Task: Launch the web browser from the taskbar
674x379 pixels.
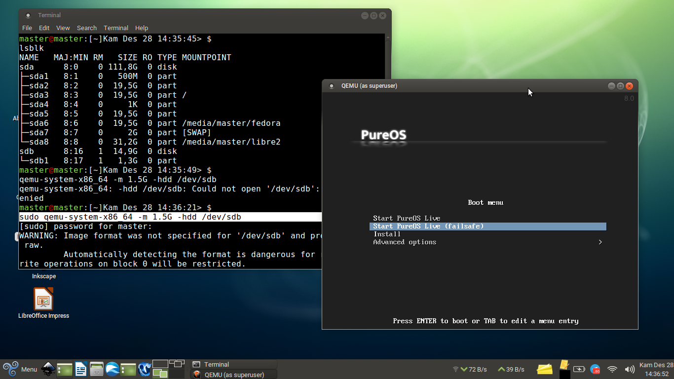Action: 112,369
